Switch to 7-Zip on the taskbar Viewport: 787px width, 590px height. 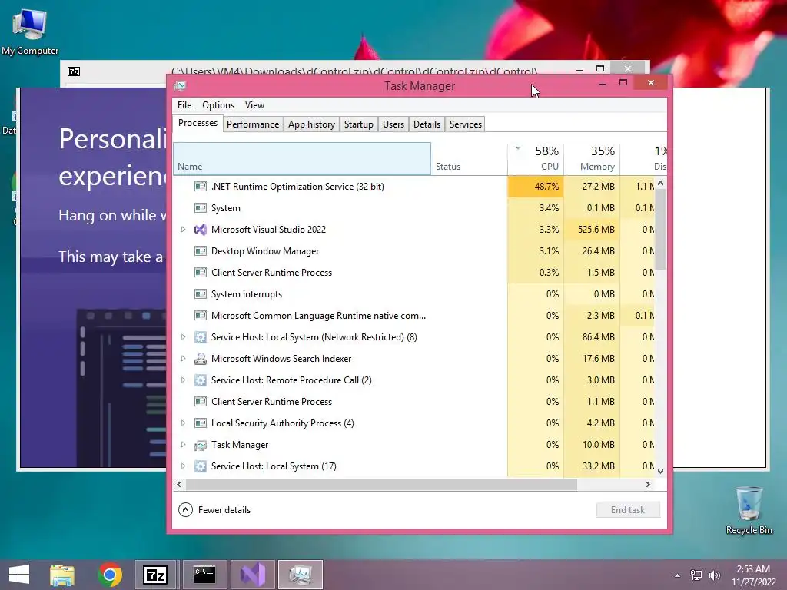click(x=155, y=575)
